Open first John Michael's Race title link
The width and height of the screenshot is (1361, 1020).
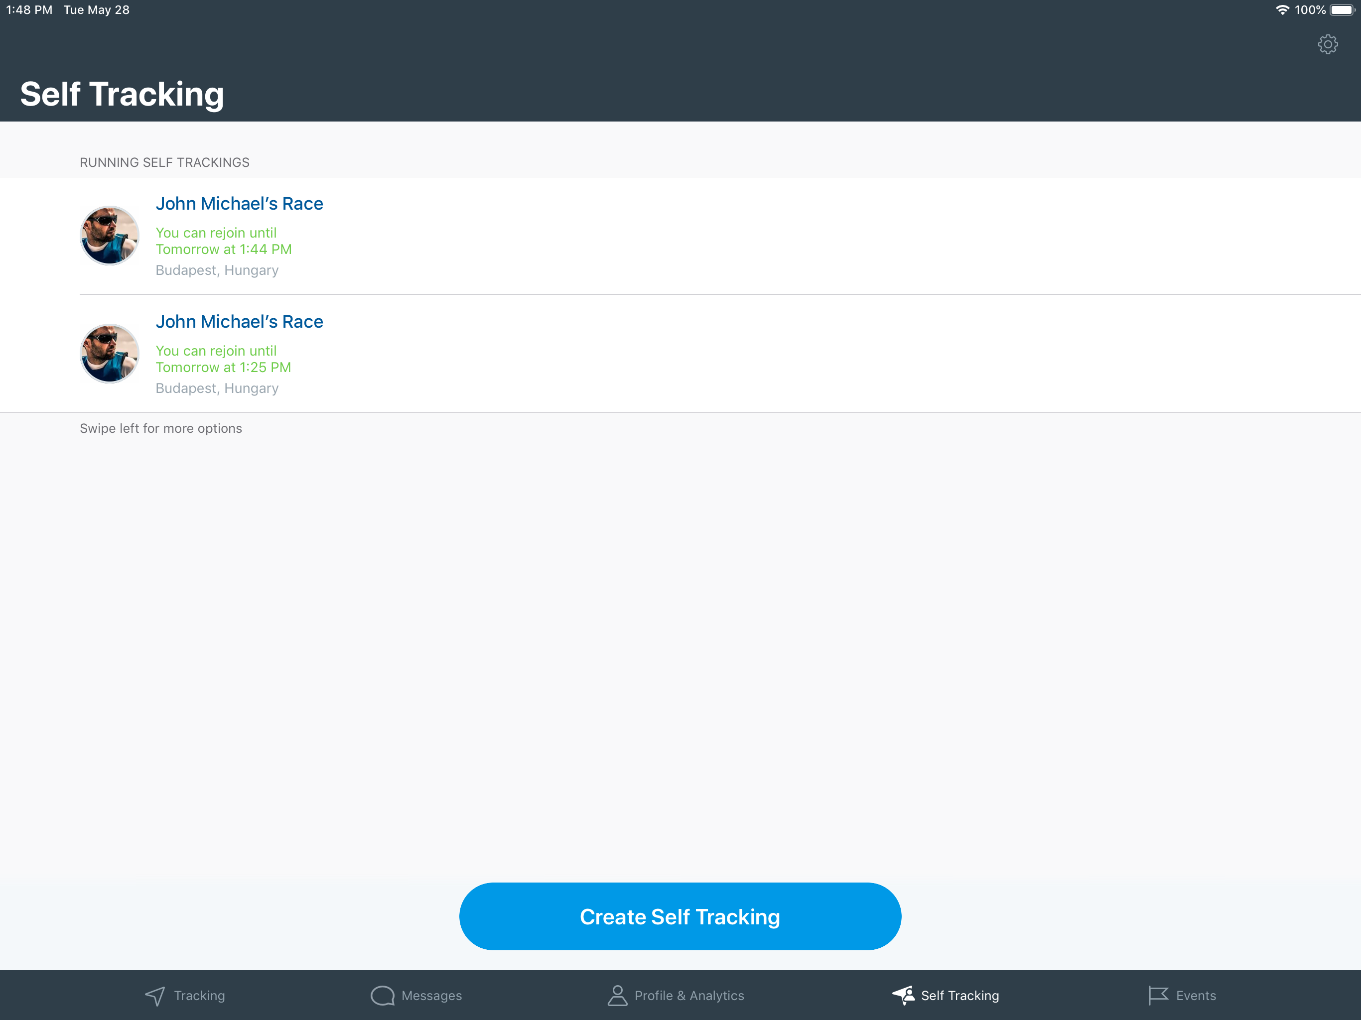point(239,204)
